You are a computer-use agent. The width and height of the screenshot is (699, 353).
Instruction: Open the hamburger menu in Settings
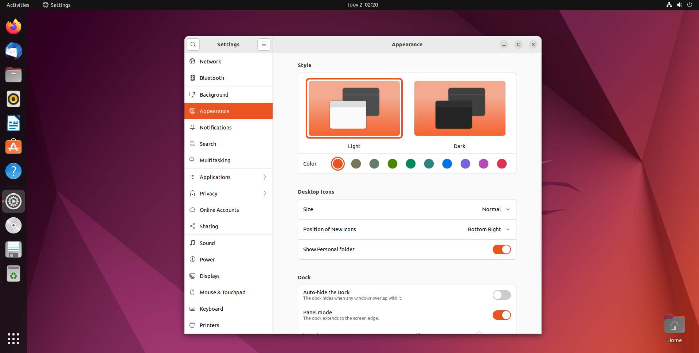point(263,44)
